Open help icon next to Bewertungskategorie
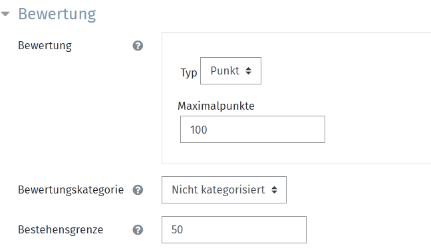Viewport: 431px width, 252px height. point(138,190)
